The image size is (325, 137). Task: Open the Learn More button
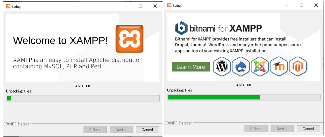[x=191, y=67]
